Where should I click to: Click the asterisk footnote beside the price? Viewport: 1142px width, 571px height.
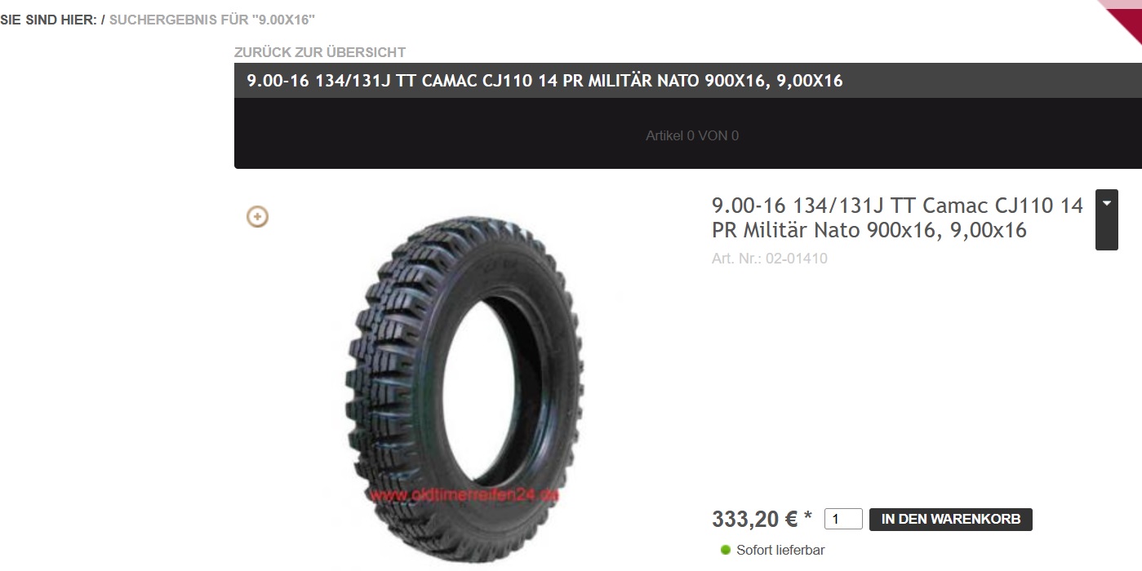tap(808, 516)
